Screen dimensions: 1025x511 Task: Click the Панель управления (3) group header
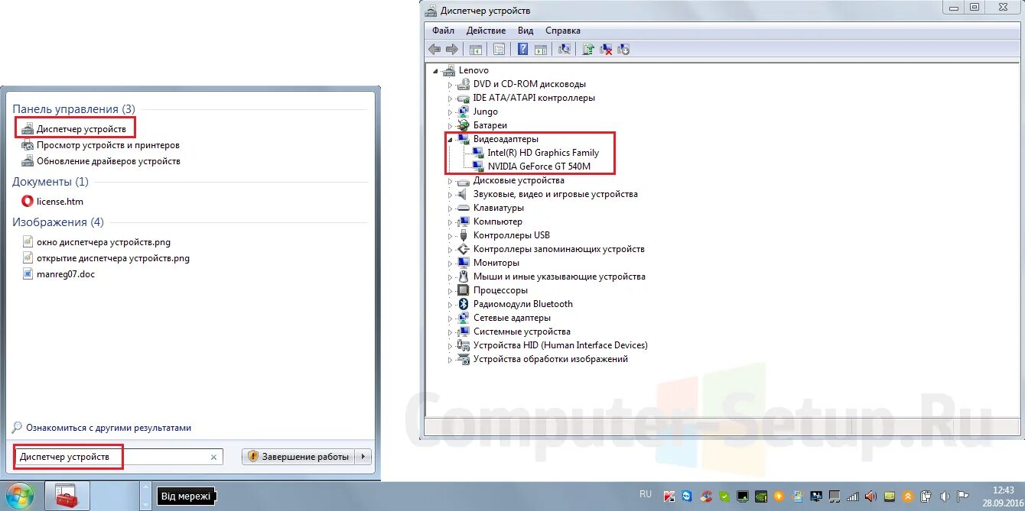[x=73, y=109]
